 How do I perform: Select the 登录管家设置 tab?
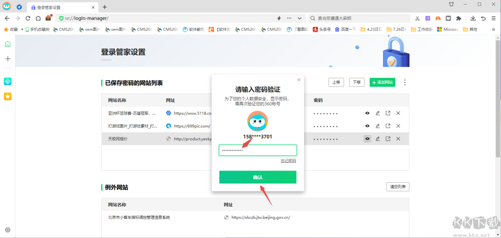click(x=62, y=7)
